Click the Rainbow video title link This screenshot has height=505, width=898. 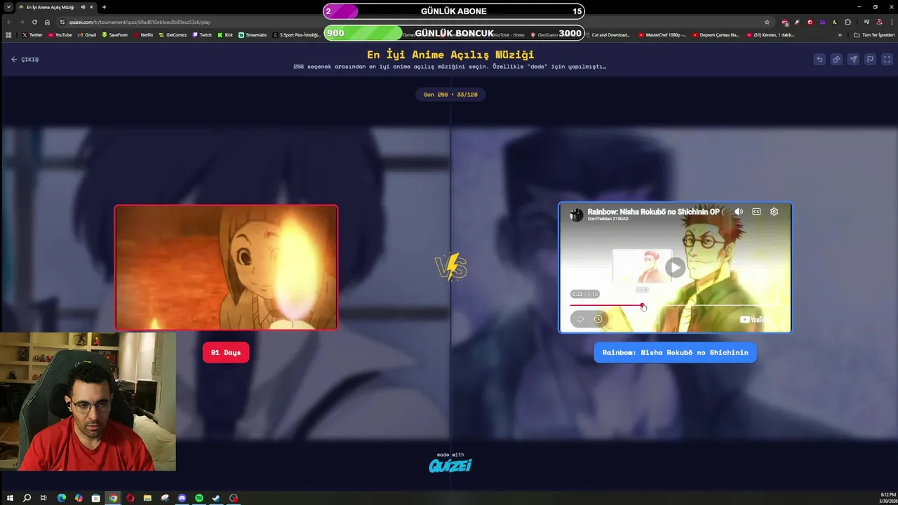(x=653, y=211)
